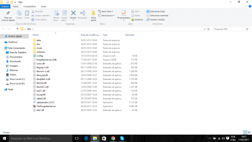Click Selecionar tudo
The width and height of the screenshot is (252, 142).
tap(156, 12)
